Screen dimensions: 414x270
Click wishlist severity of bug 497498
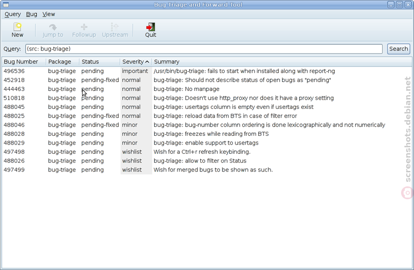132,152
